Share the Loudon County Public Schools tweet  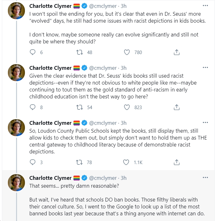click(x=177, y=162)
